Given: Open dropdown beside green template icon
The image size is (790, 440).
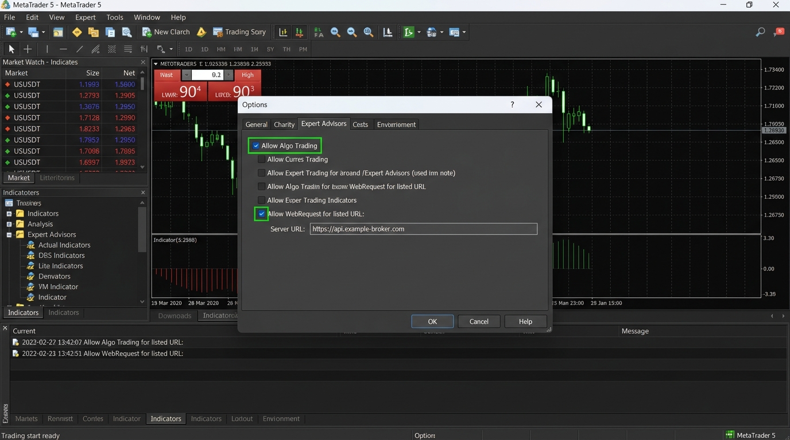Looking at the screenshot, I should [x=419, y=32].
